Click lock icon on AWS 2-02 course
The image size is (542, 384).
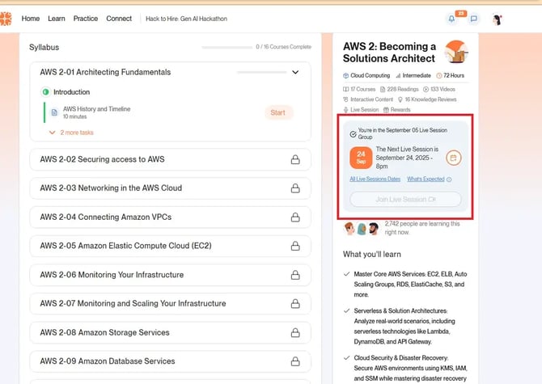[295, 159]
